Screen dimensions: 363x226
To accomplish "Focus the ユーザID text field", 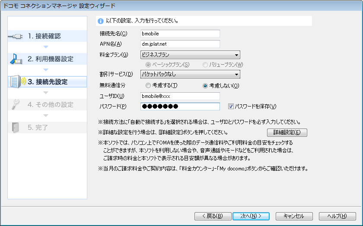I will pos(180,96).
